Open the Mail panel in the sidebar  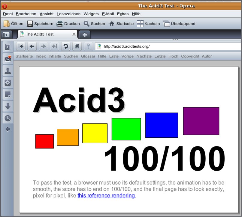pos(8,59)
